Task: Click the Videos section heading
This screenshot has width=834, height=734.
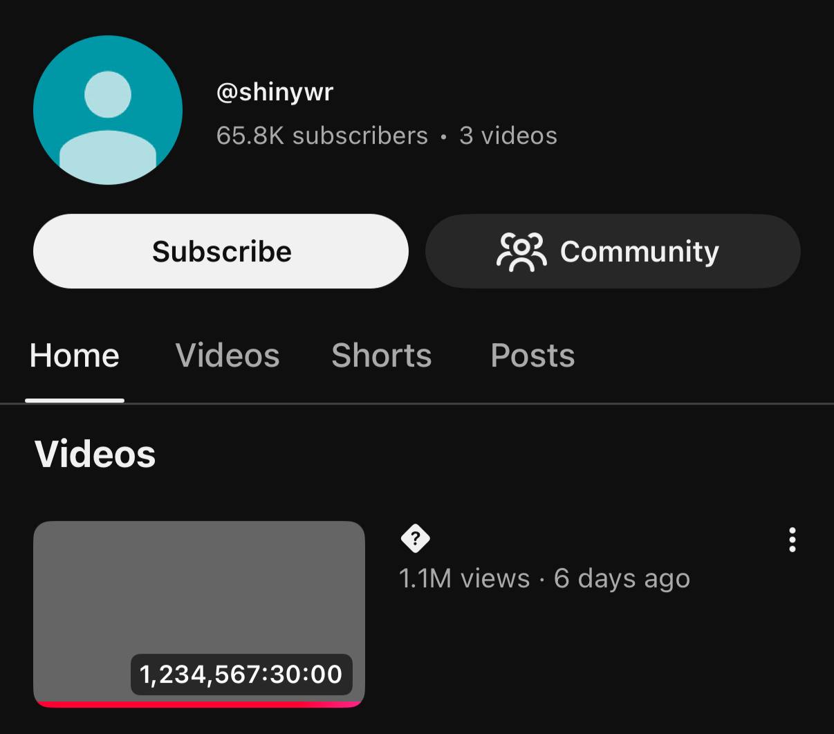Action: pos(95,455)
